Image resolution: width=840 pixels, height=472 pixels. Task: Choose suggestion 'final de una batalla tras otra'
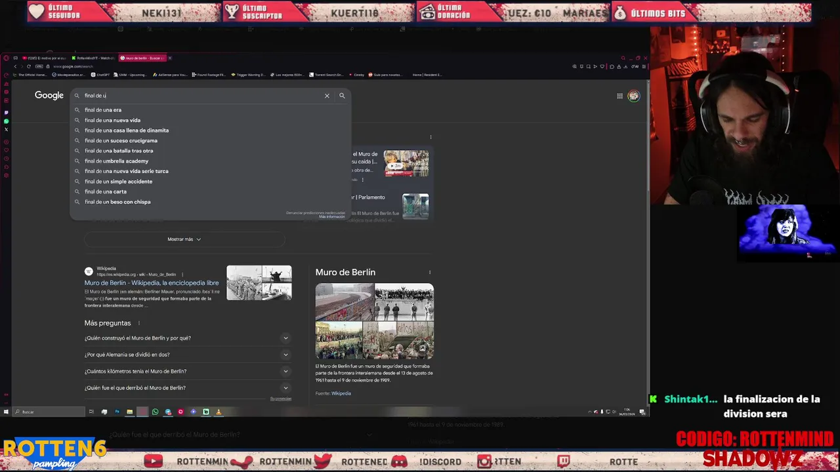(x=210, y=151)
